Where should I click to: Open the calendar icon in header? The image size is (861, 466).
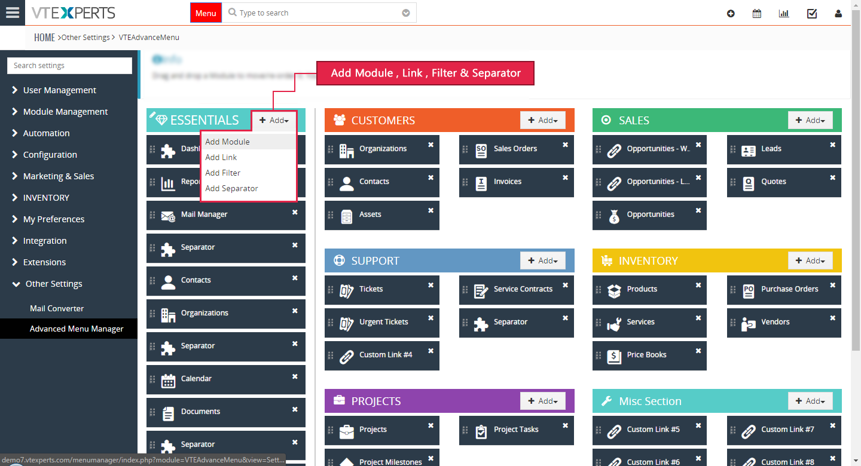[757, 13]
